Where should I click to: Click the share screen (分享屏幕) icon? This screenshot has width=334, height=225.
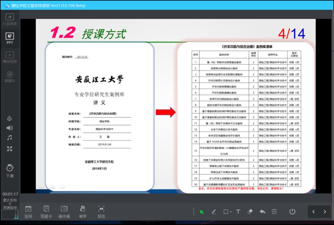tap(10, 19)
